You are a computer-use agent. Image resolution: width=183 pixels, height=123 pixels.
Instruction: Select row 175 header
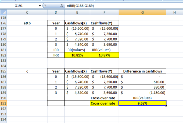(x=3, y=18)
